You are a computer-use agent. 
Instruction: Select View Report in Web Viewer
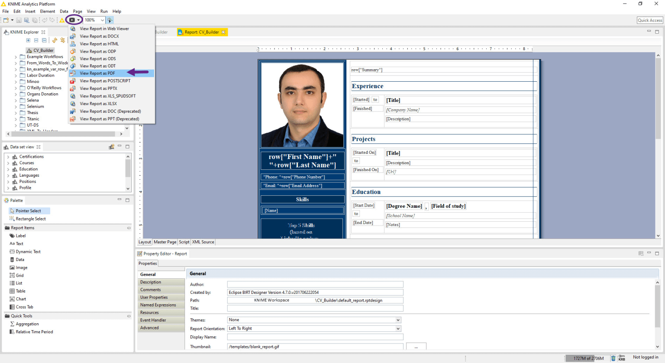(111, 29)
